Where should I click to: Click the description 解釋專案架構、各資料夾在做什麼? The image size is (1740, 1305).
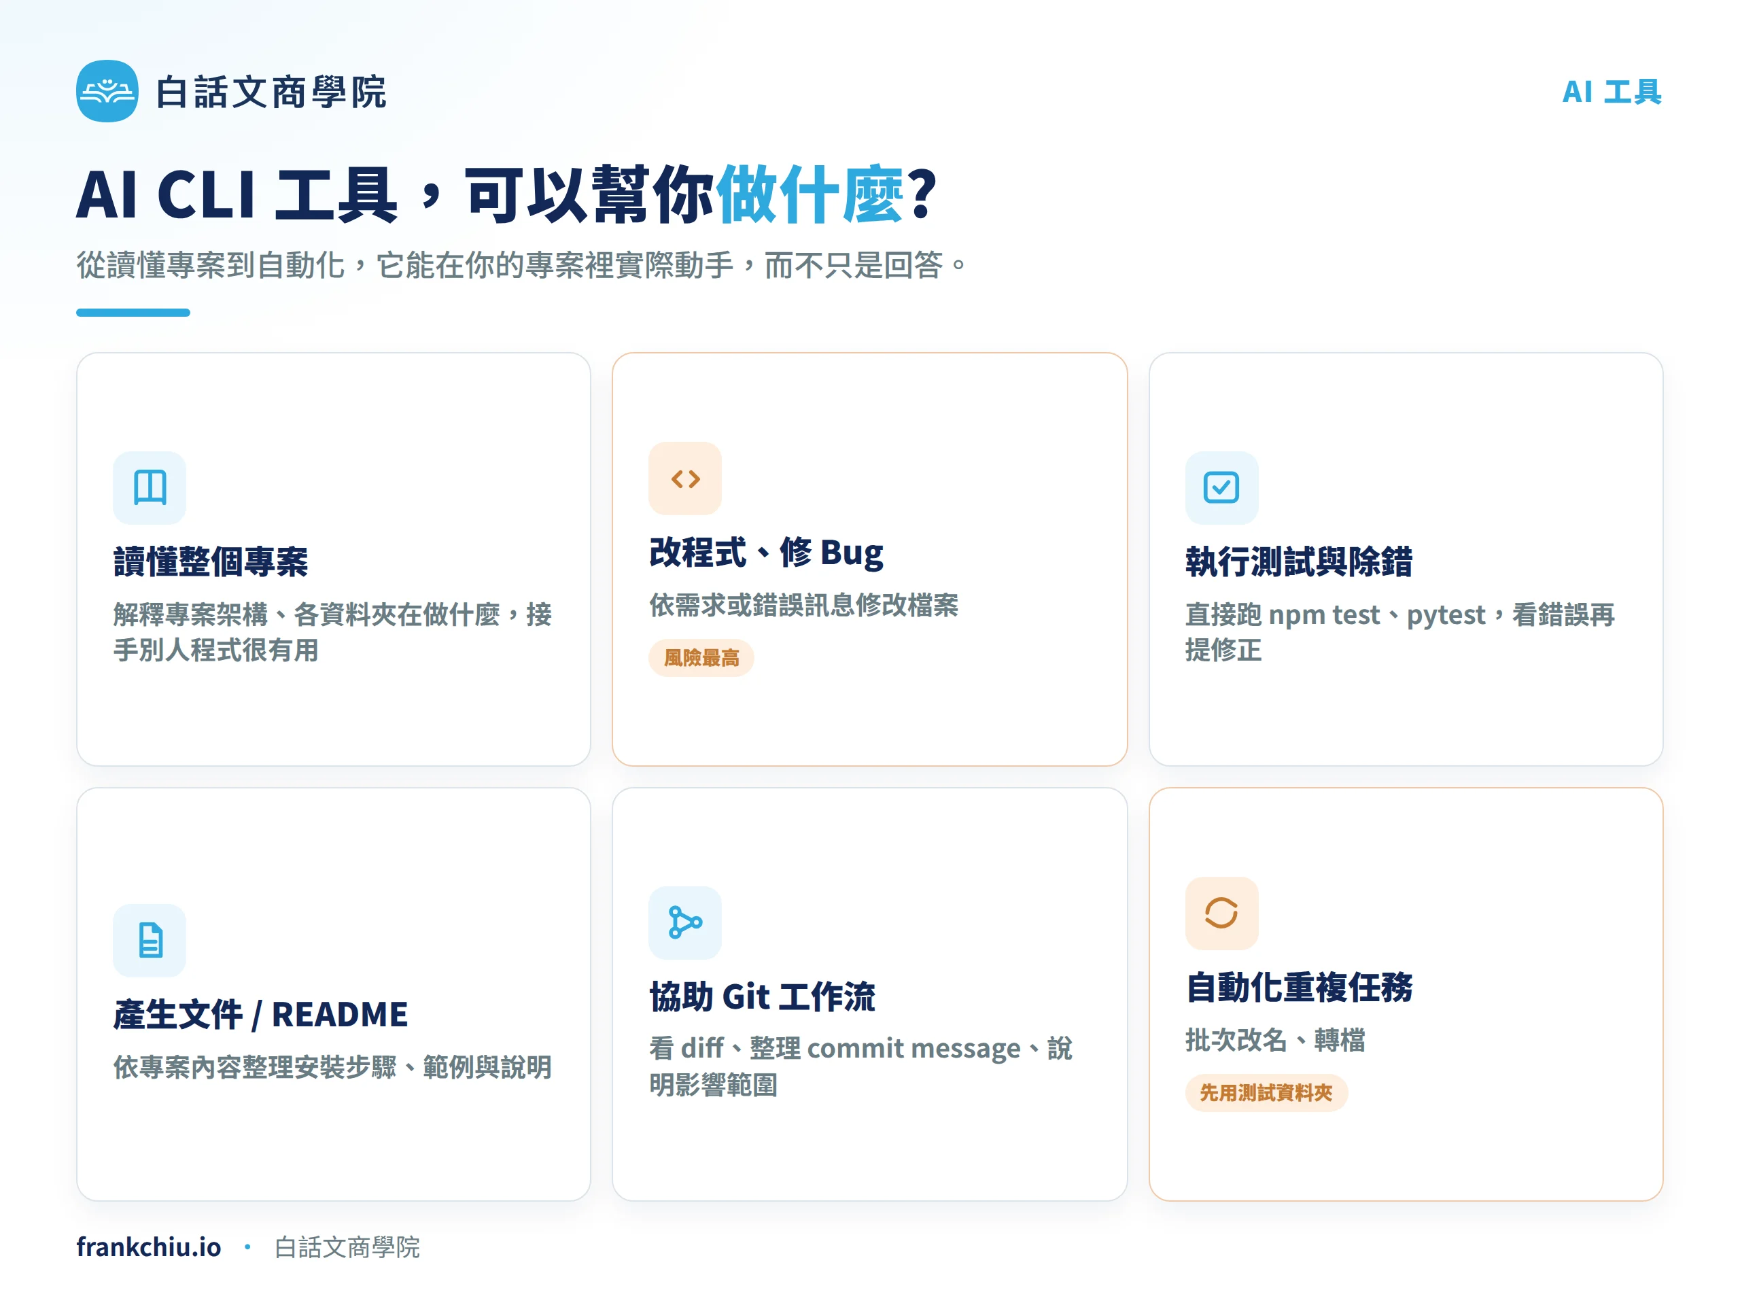[x=333, y=632]
